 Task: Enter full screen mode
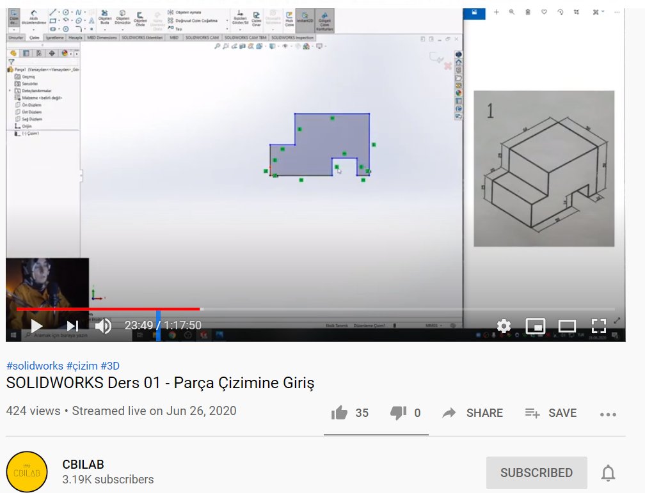[598, 326]
